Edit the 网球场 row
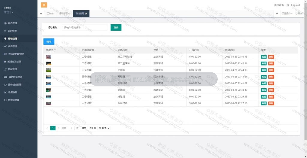 pyautogui.click(x=264, y=77)
